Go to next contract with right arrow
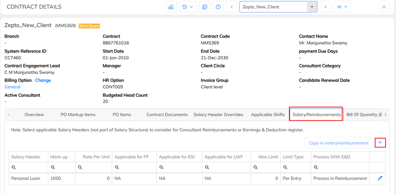This screenshot has width=396, height=194. click(325, 7)
